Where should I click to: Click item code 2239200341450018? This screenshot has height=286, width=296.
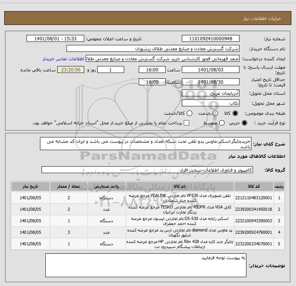tap(254, 209)
